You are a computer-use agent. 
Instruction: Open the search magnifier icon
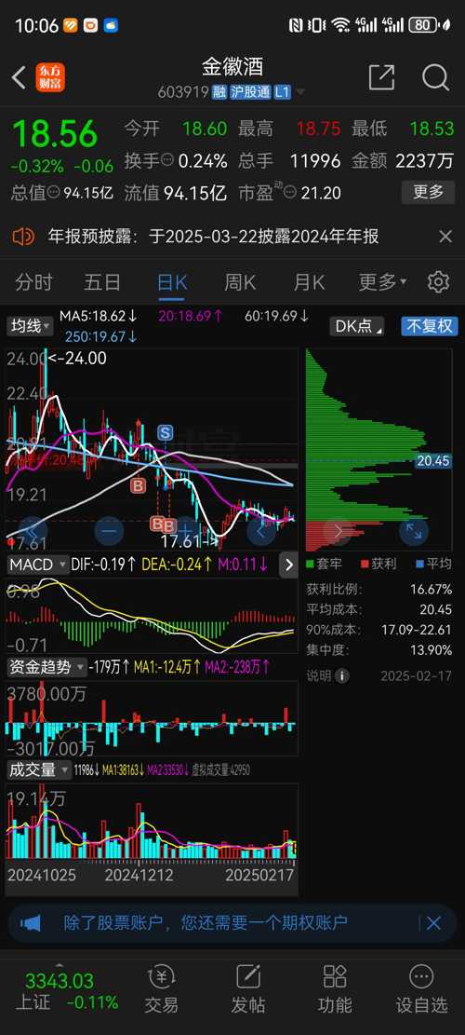435,78
